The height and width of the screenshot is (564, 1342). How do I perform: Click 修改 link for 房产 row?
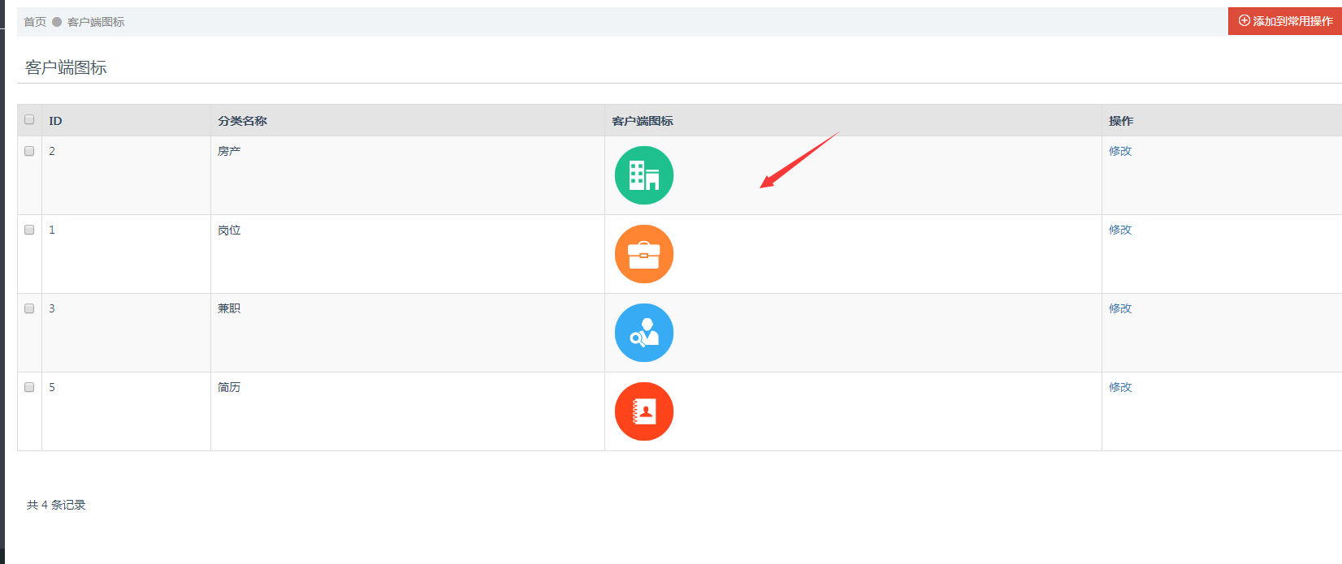point(1120,151)
